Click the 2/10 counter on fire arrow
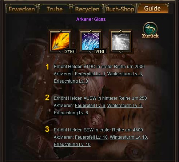The height and width of the screenshot is (162, 179). point(69,51)
